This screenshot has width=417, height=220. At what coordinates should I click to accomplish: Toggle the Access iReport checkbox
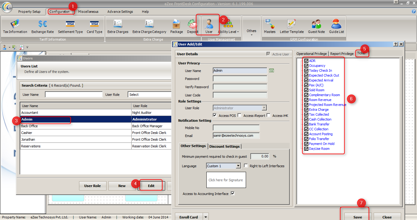point(239,115)
